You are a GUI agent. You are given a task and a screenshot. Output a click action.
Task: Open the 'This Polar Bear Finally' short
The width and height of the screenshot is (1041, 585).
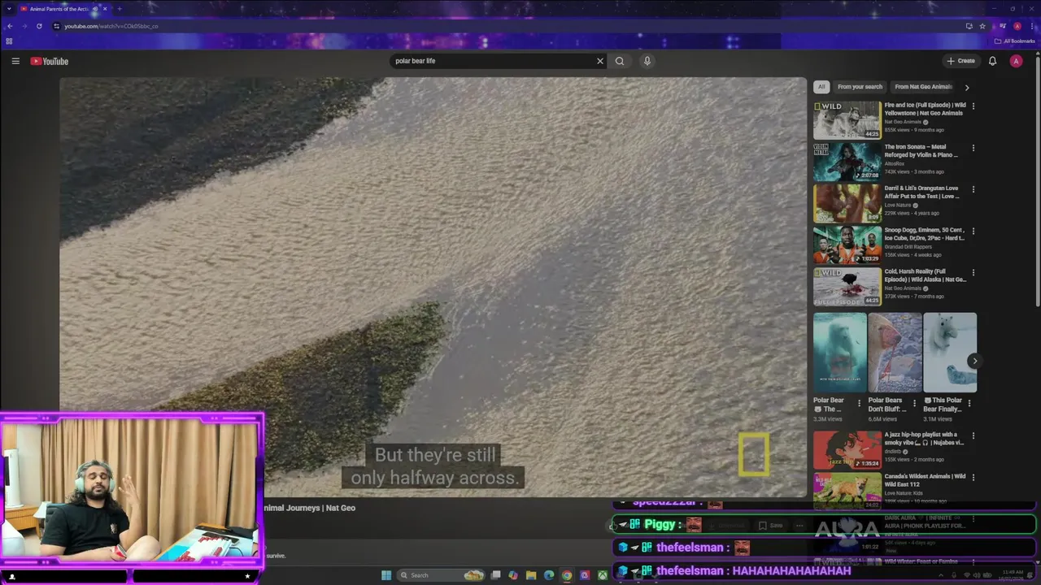950,353
